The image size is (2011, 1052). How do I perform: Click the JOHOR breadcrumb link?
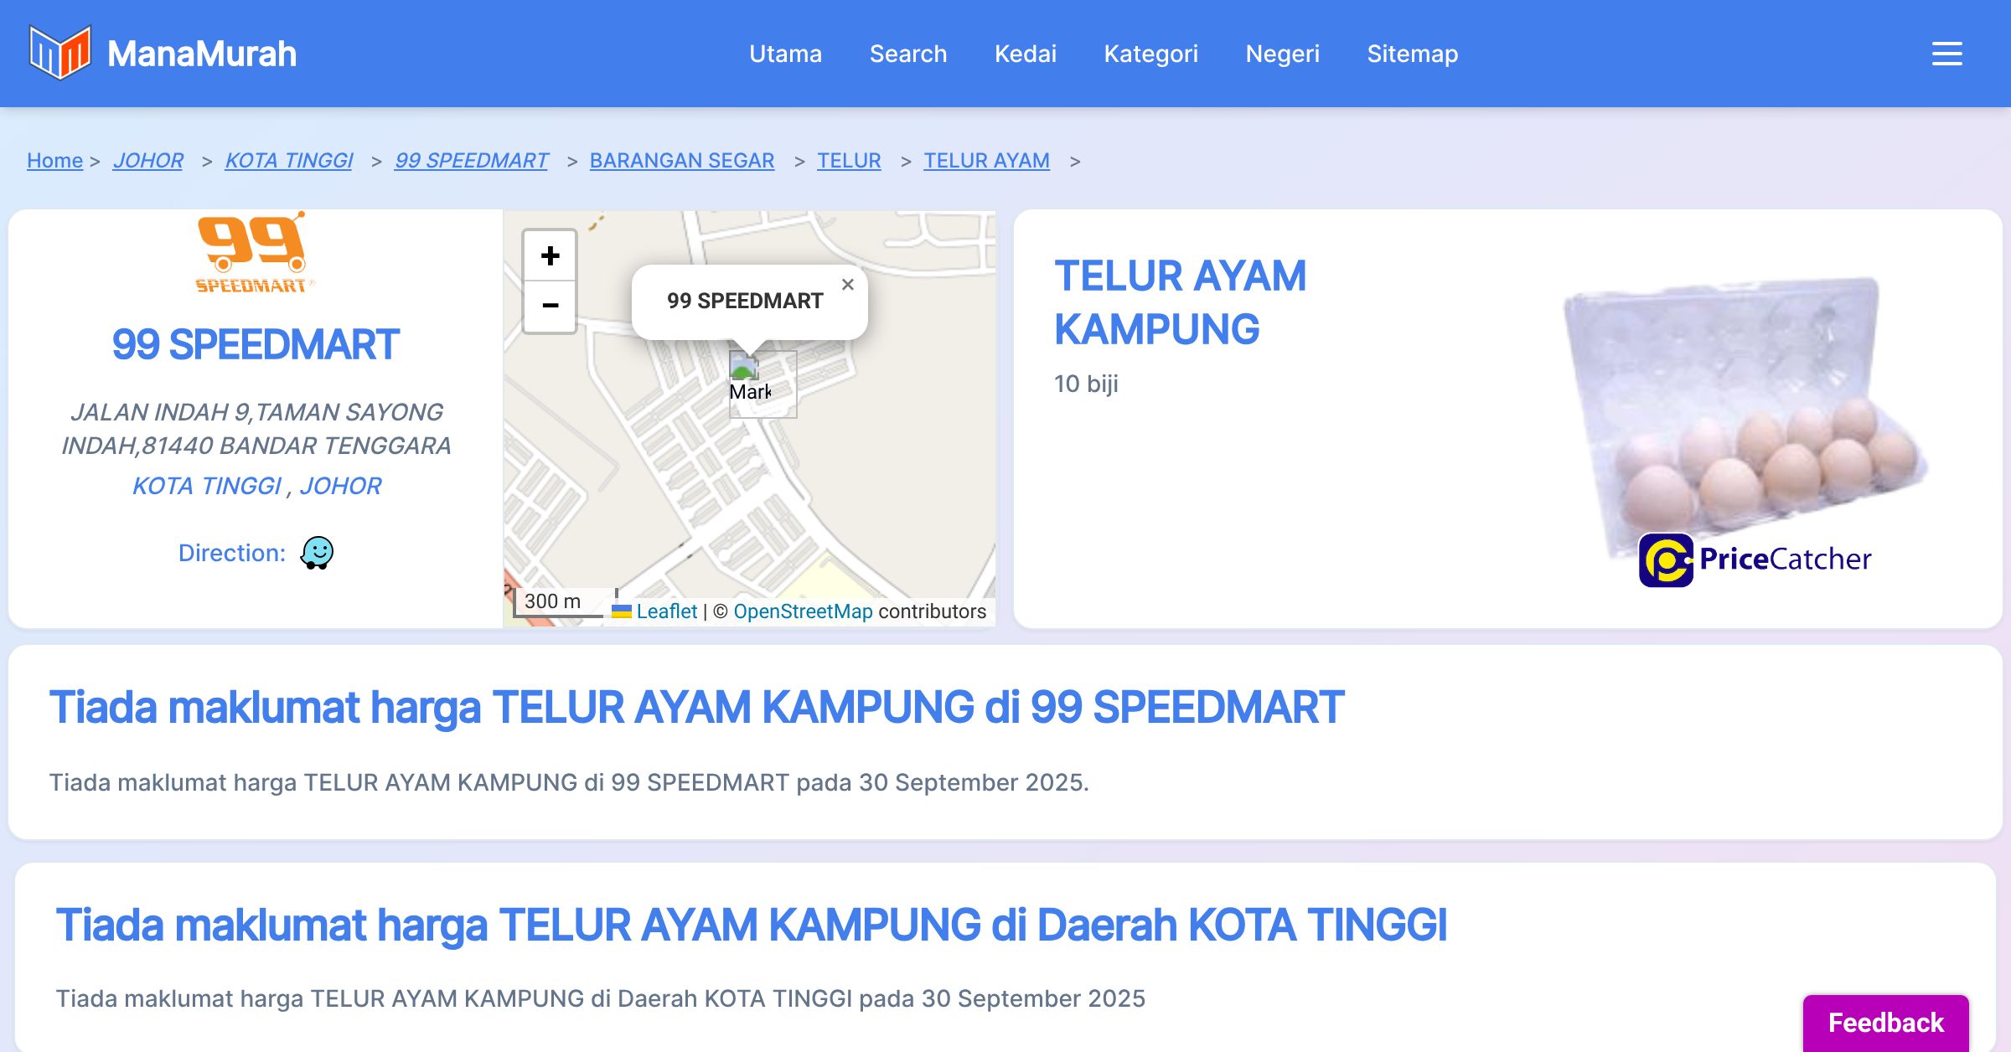tap(147, 160)
